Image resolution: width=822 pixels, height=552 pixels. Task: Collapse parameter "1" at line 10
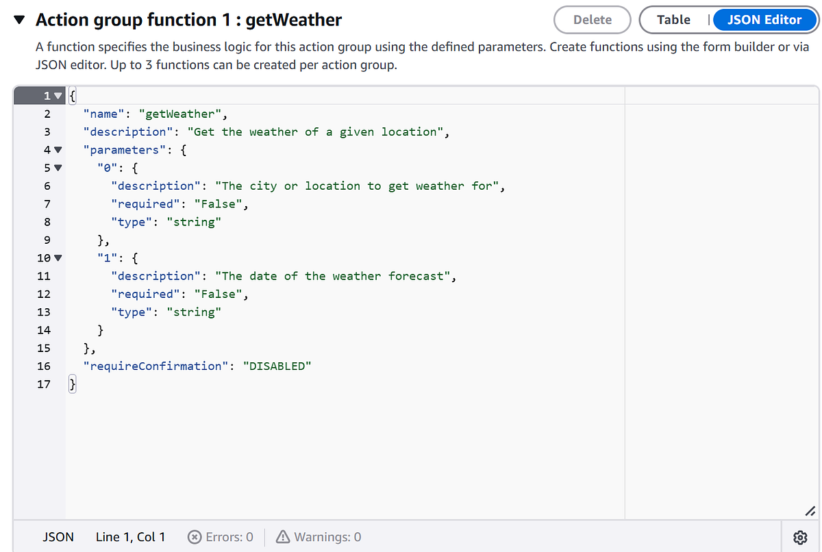[58, 258]
